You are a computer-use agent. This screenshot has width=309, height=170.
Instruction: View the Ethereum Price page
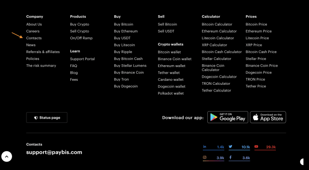tap(258, 31)
